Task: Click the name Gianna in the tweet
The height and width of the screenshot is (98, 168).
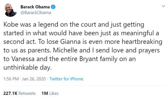Action: pyautogui.click(x=70, y=42)
